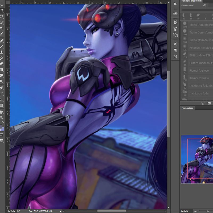This screenshot has height=213, width=213.
Task: Select the Lasso tool
Action: click(x=2, y=17)
